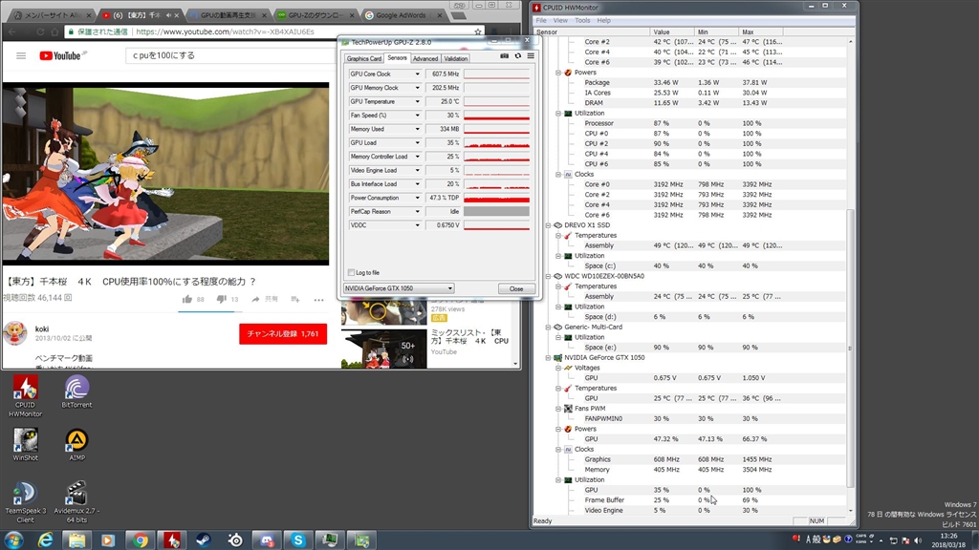Image resolution: width=979 pixels, height=550 pixels.
Task: Open the WinShot desktop shortcut
Action: [x=25, y=445]
